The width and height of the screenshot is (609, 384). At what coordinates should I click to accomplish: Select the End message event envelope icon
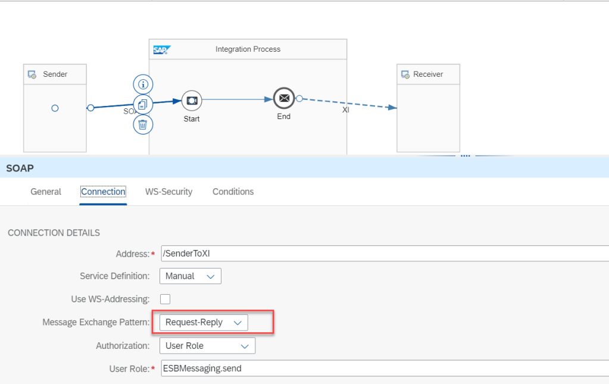point(284,98)
